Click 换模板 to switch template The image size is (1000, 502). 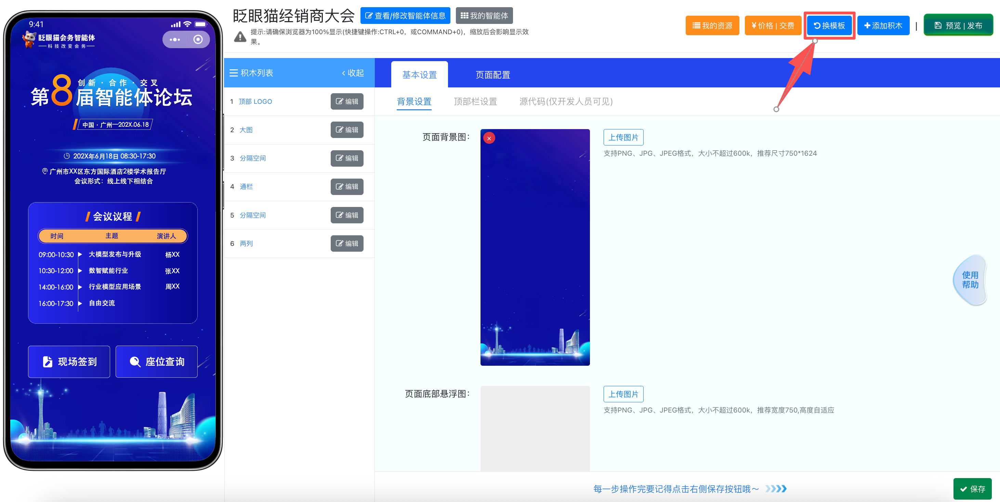pyautogui.click(x=829, y=26)
